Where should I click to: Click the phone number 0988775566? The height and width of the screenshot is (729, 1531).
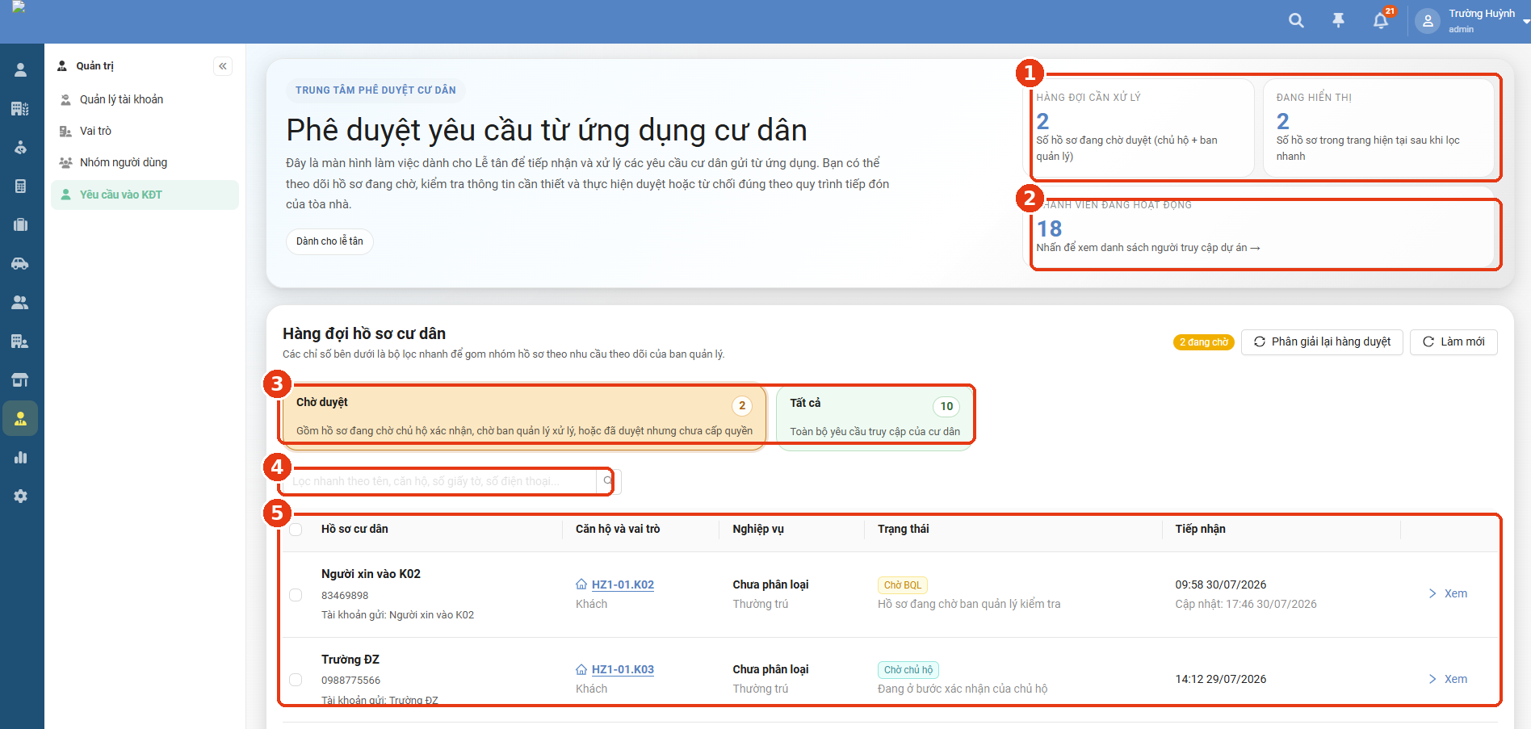[350, 681]
